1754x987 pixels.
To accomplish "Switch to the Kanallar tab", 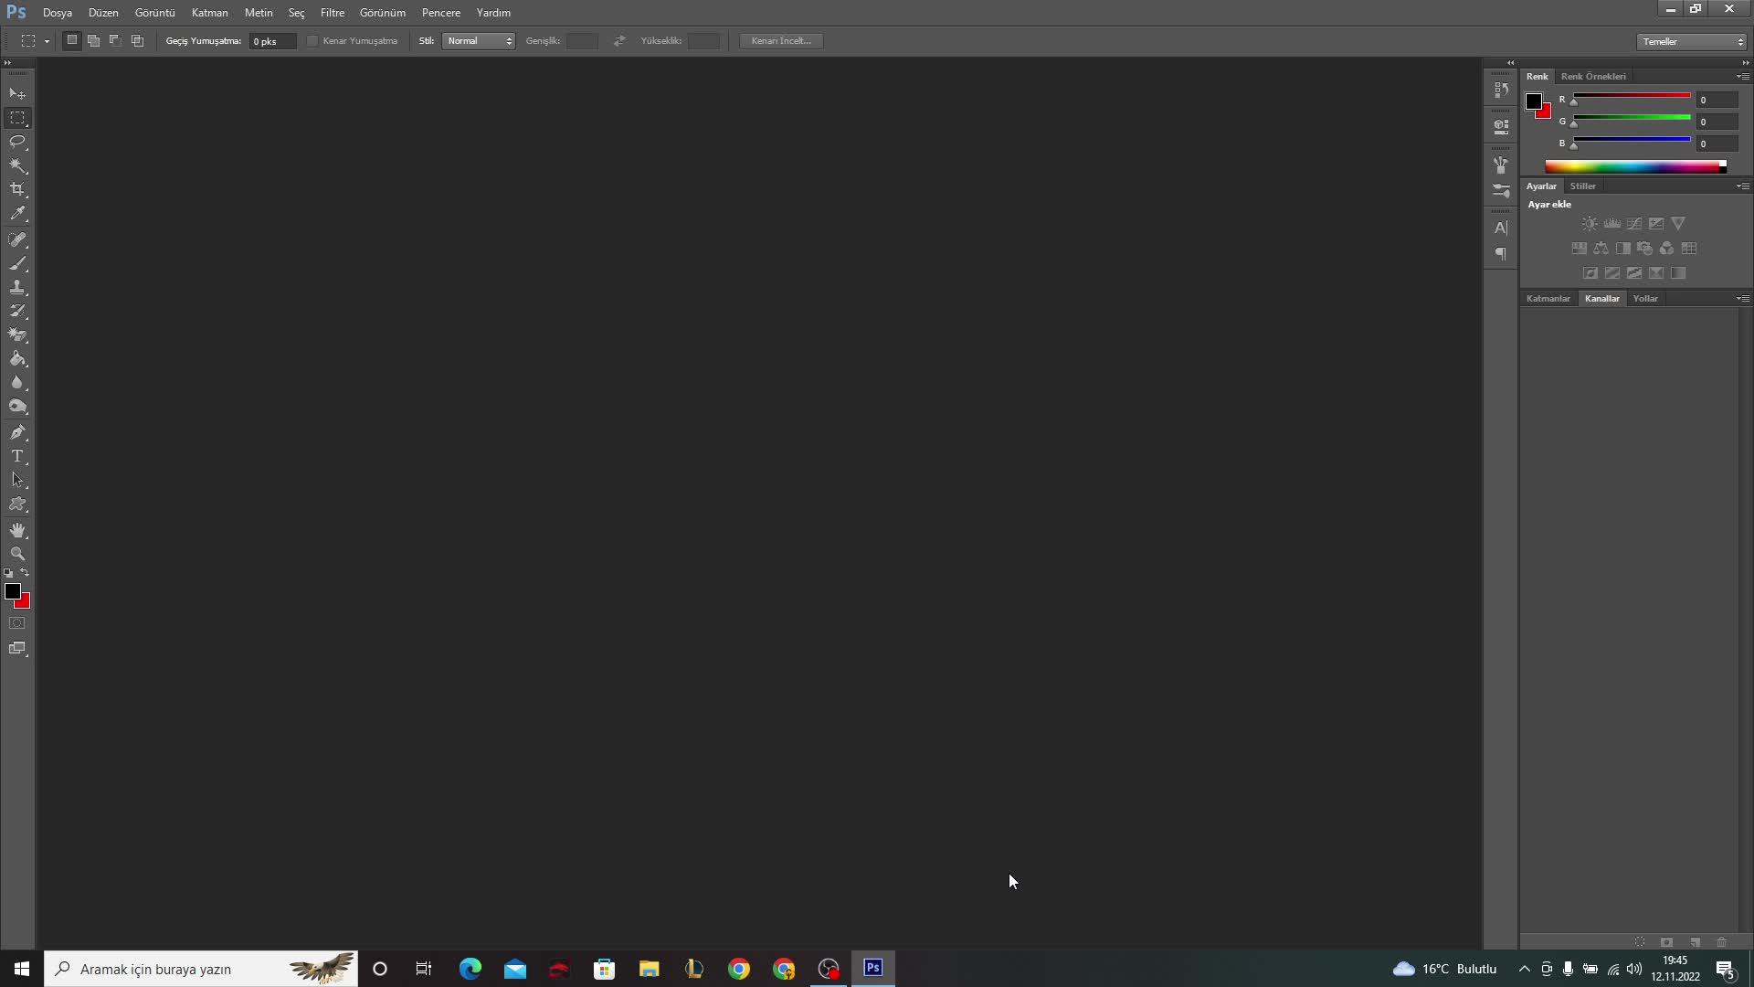I will 1601,298.
